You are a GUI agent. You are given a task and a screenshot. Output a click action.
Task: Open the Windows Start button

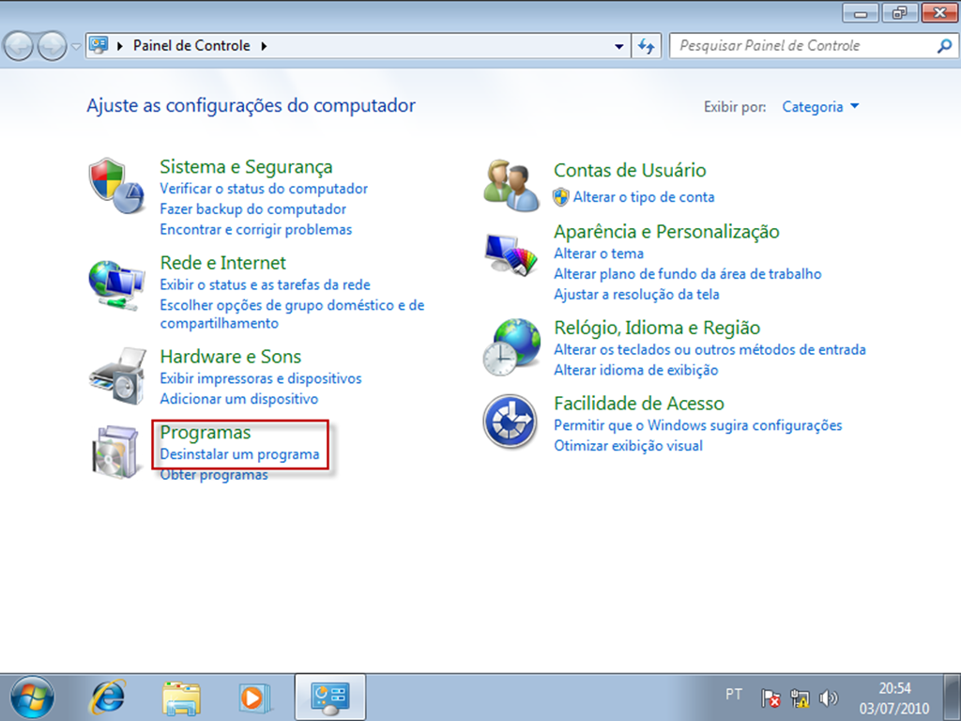32,698
